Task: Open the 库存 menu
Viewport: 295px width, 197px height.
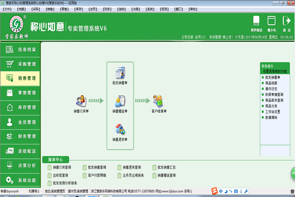Action: [79, 9]
